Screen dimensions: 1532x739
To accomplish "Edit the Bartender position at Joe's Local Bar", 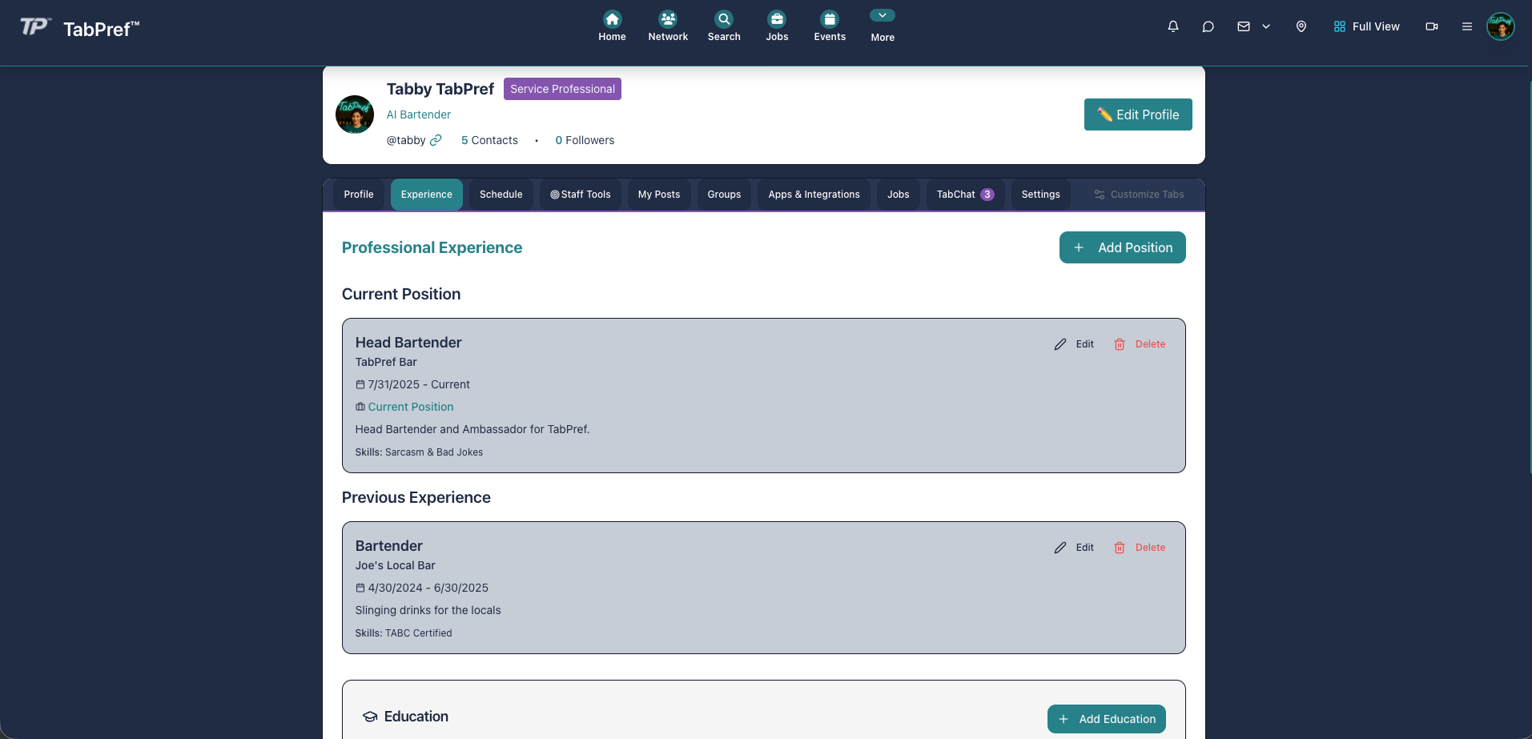I will [x=1074, y=548].
